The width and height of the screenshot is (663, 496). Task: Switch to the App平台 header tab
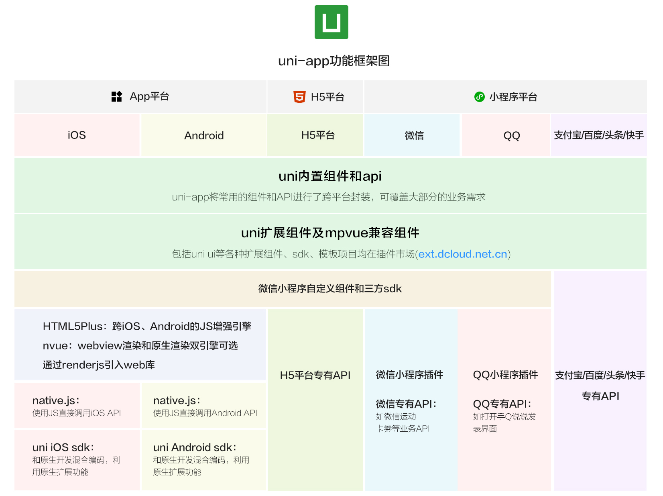pos(140,96)
